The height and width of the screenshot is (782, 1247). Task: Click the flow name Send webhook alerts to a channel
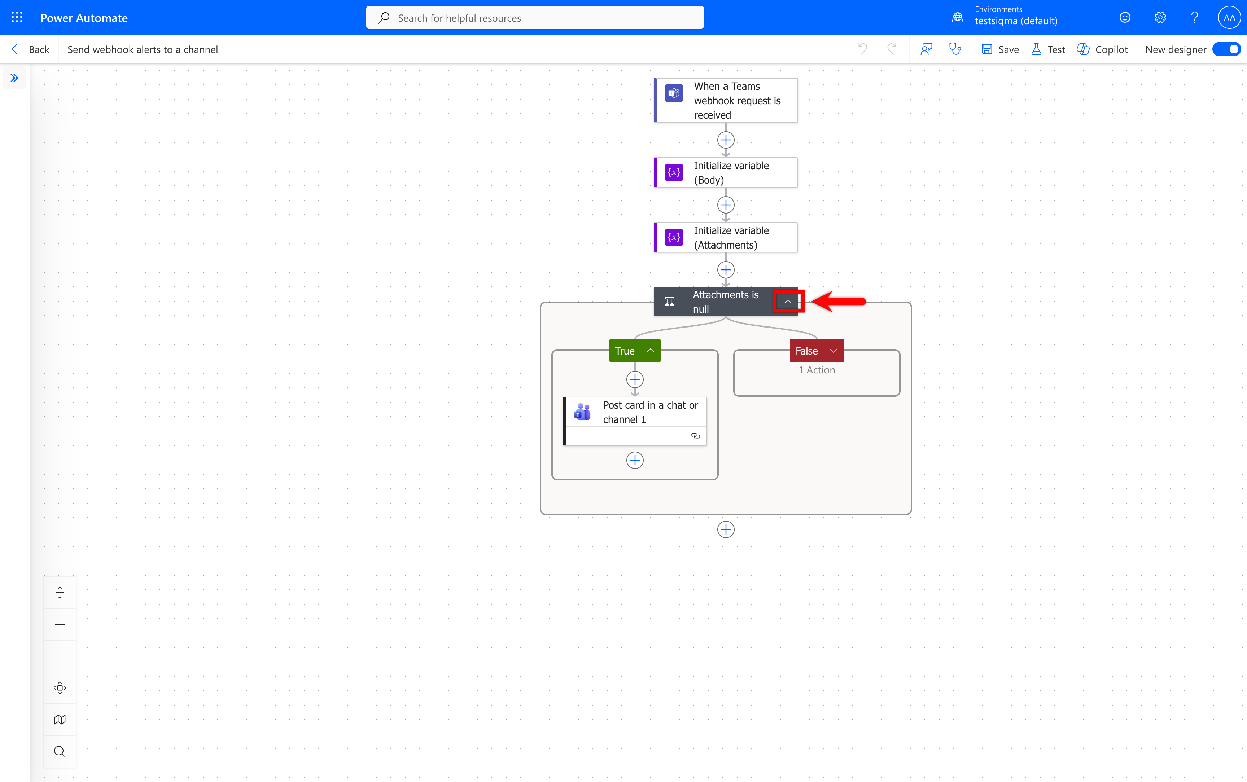coord(143,49)
